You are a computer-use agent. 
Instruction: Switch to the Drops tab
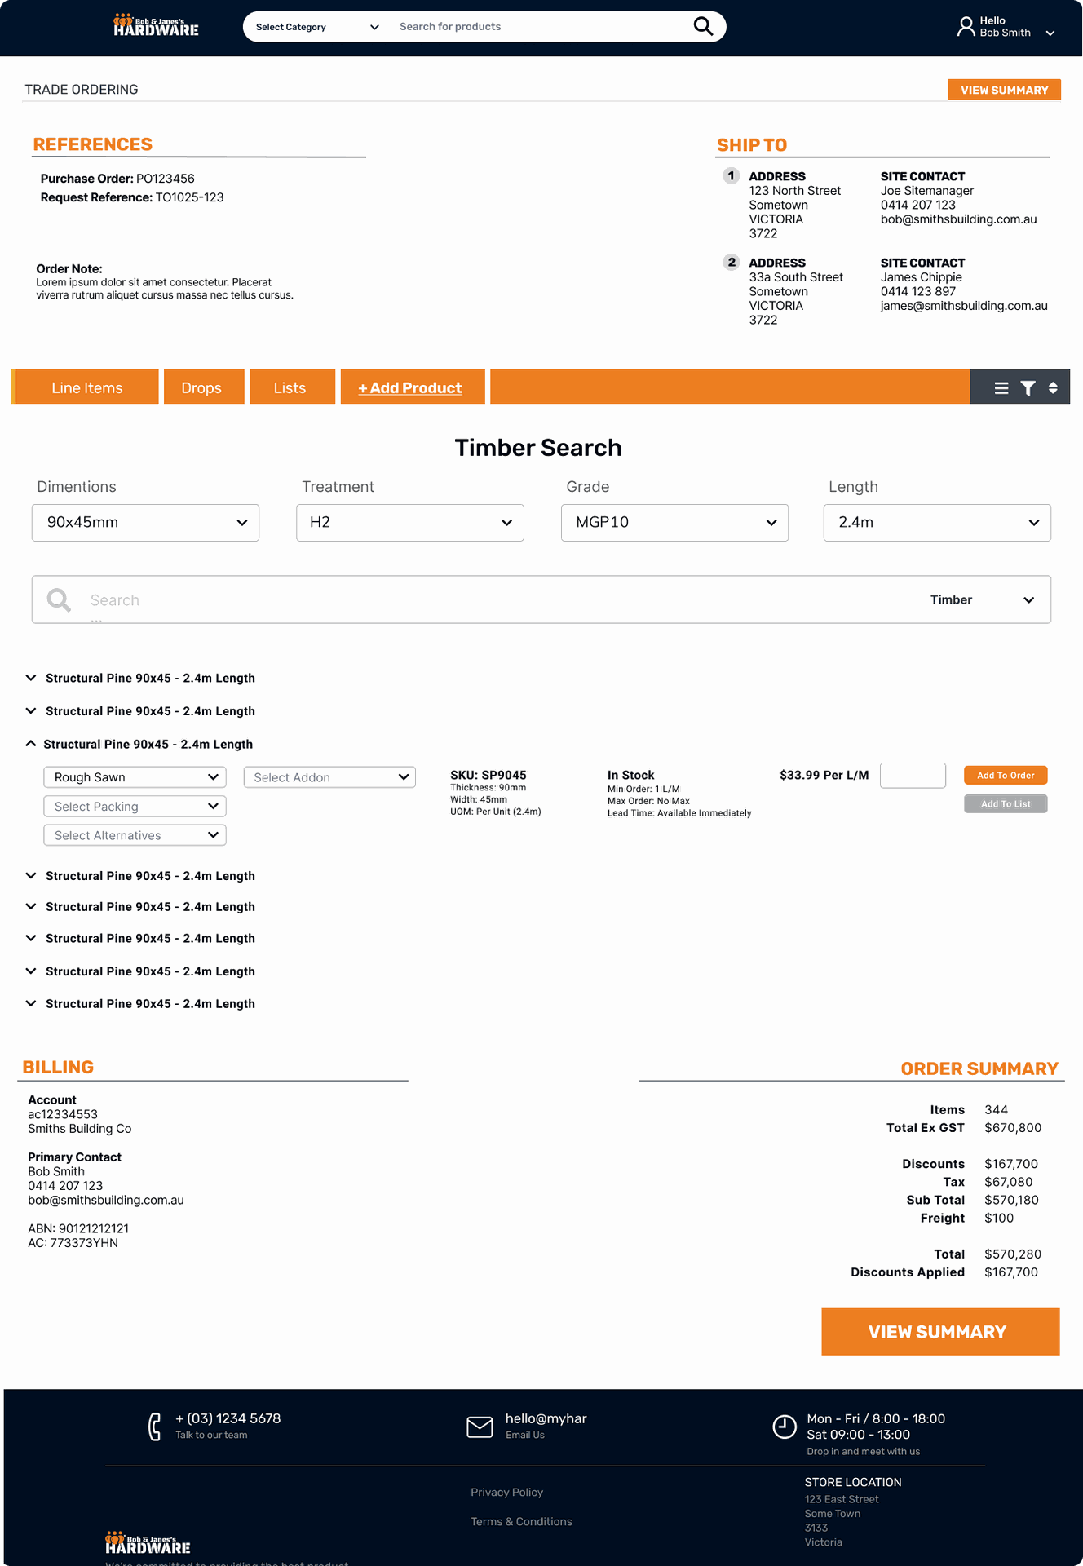point(202,387)
